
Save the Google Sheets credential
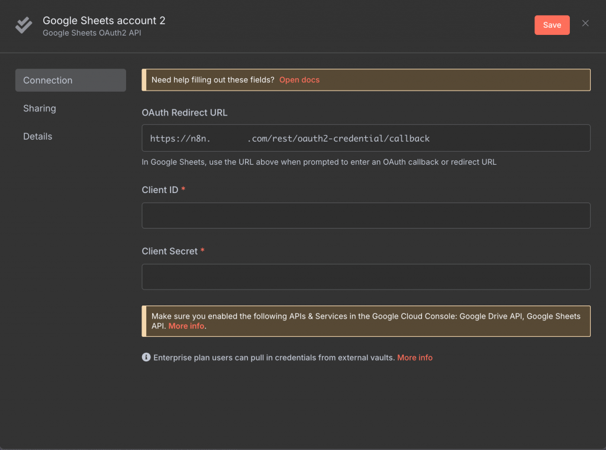click(552, 25)
